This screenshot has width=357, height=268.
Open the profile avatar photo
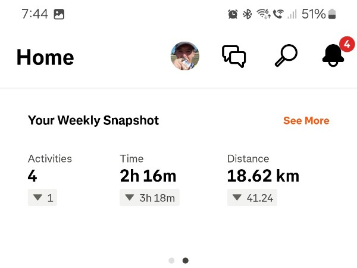185,56
